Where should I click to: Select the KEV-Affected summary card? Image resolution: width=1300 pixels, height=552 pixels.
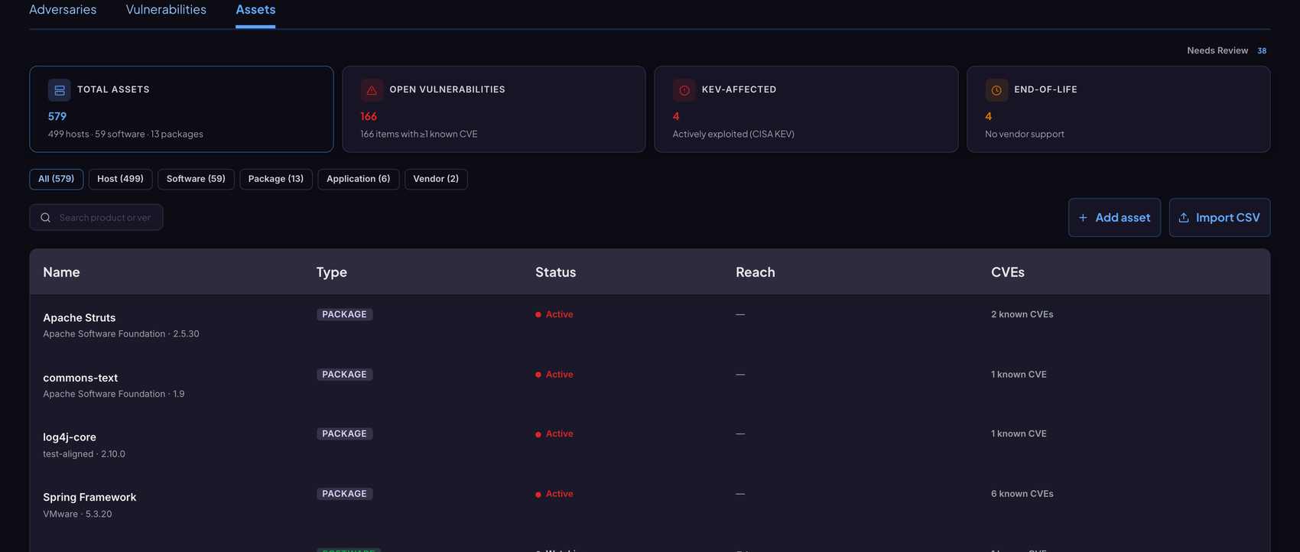pos(806,109)
